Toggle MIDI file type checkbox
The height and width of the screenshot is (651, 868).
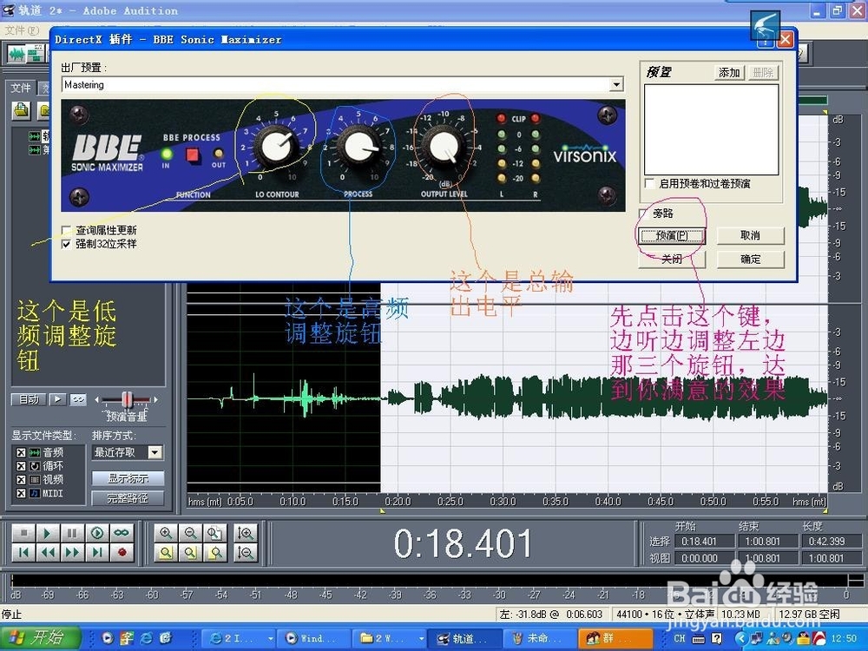pyautogui.click(x=21, y=493)
